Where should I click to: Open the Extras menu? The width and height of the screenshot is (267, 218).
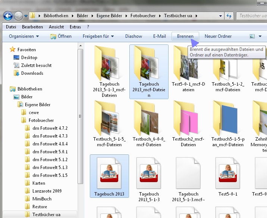tap(75, 27)
